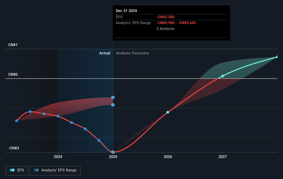Viewport: 283px width, 179px height.
Task: Click the -CN¥0.645 range value in tooltip
Action: (x=187, y=23)
